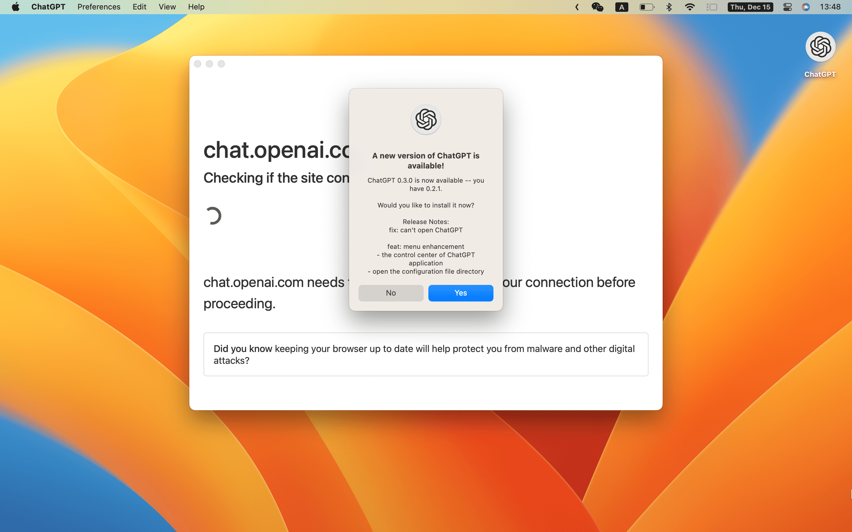Click the 'A new version of ChatGPT is available!' heading
The width and height of the screenshot is (852, 532).
coord(426,160)
